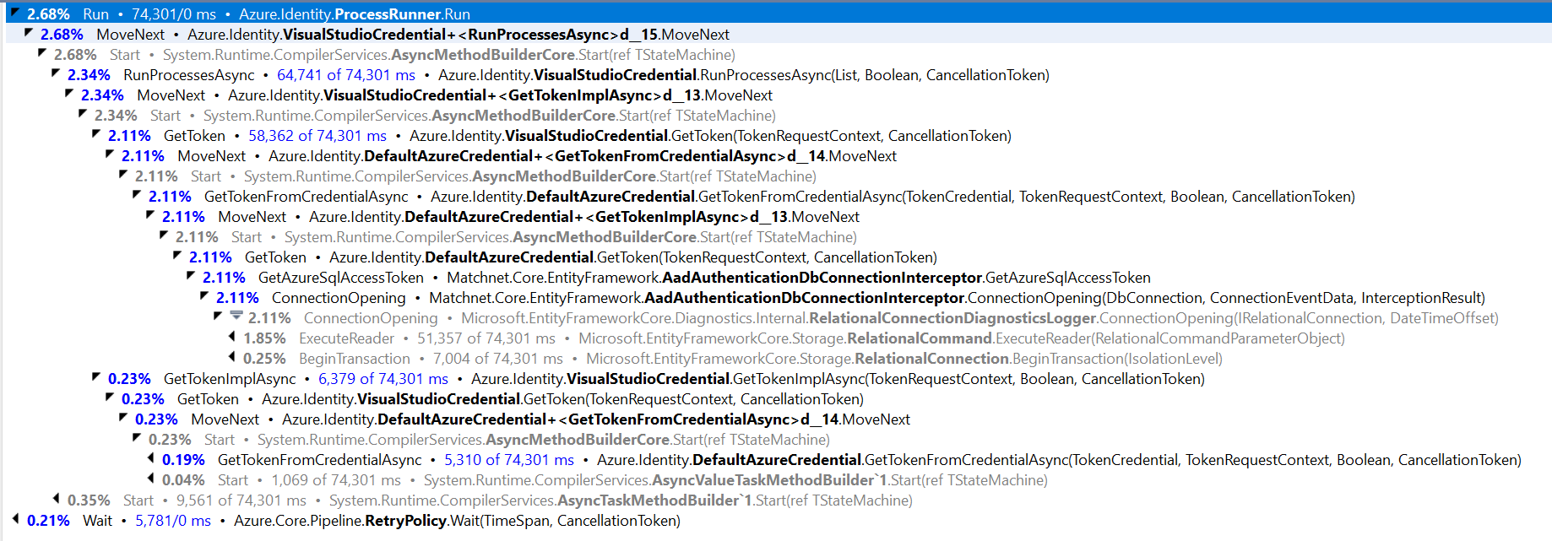Image resolution: width=1552 pixels, height=541 pixels.
Task: Select 'GetAzureSqlAccessToken' method name text
Action: (341, 278)
